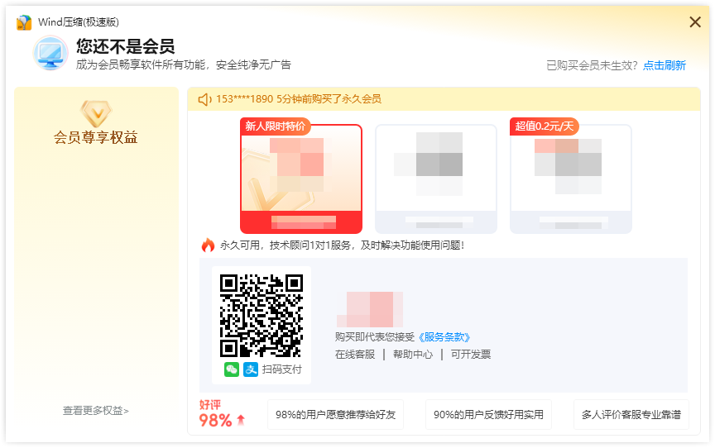Click the red up-arrow next to 98%
The height and width of the screenshot is (448, 715).
[241, 420]
